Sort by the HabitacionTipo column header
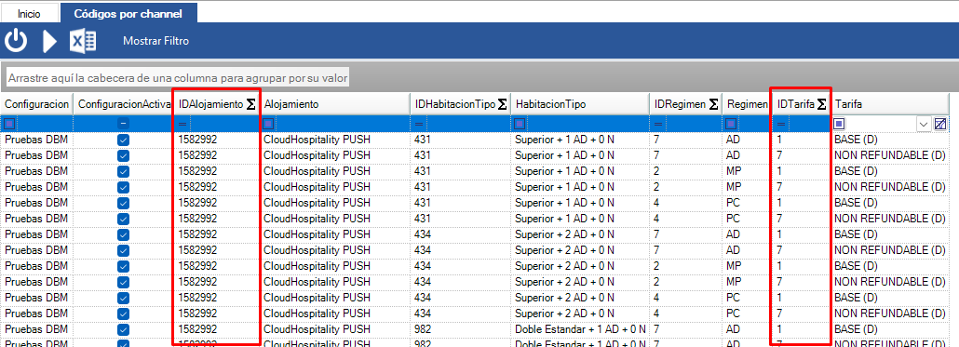 [580, 104]
